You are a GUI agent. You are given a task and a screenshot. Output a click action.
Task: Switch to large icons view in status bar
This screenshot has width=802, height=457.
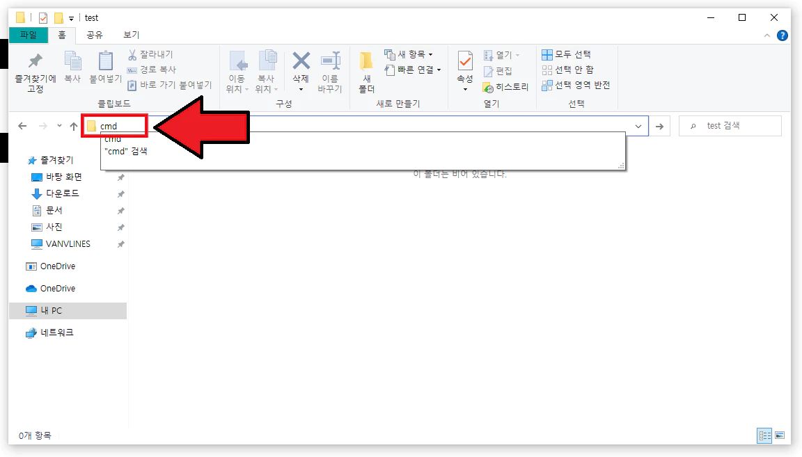pyautogui.click(x=780, y=435)
